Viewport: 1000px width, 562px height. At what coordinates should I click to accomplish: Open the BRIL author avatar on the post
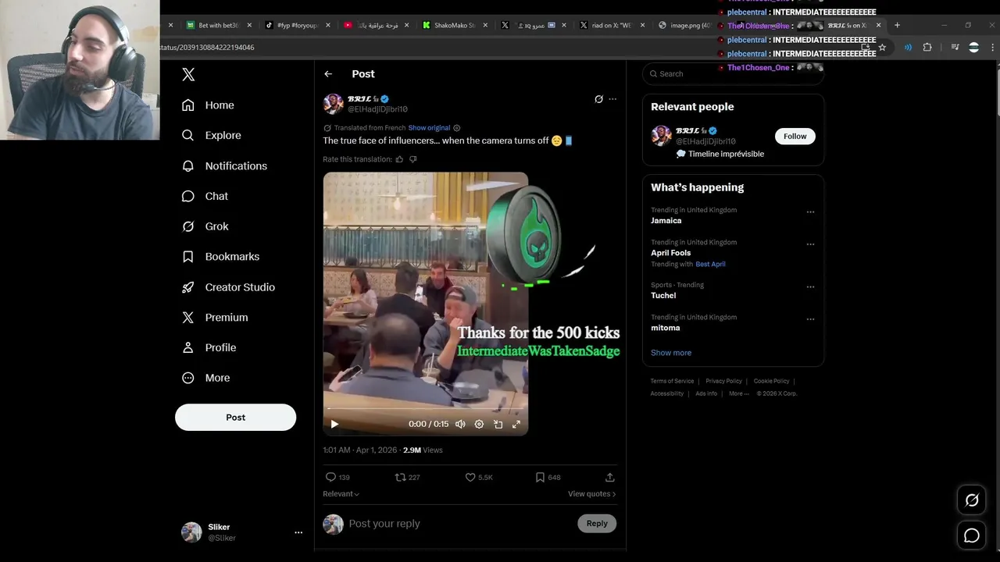point(334,104)
